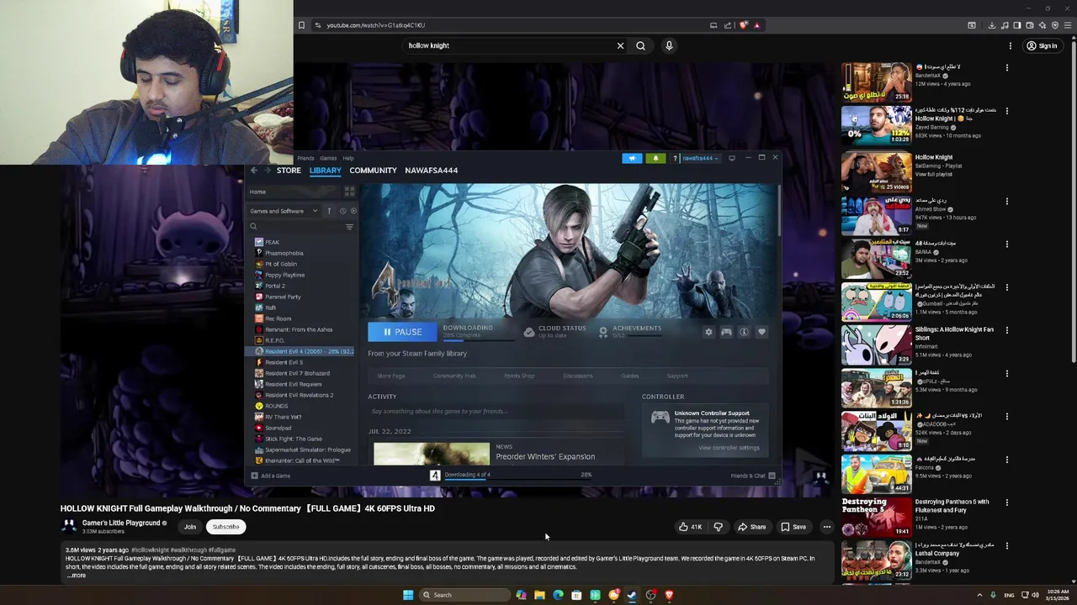Open Steam announcements megaphone icon

[632, 158]
